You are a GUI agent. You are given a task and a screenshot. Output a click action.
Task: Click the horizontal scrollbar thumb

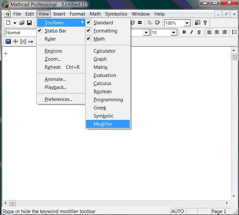tap(12, 203)
